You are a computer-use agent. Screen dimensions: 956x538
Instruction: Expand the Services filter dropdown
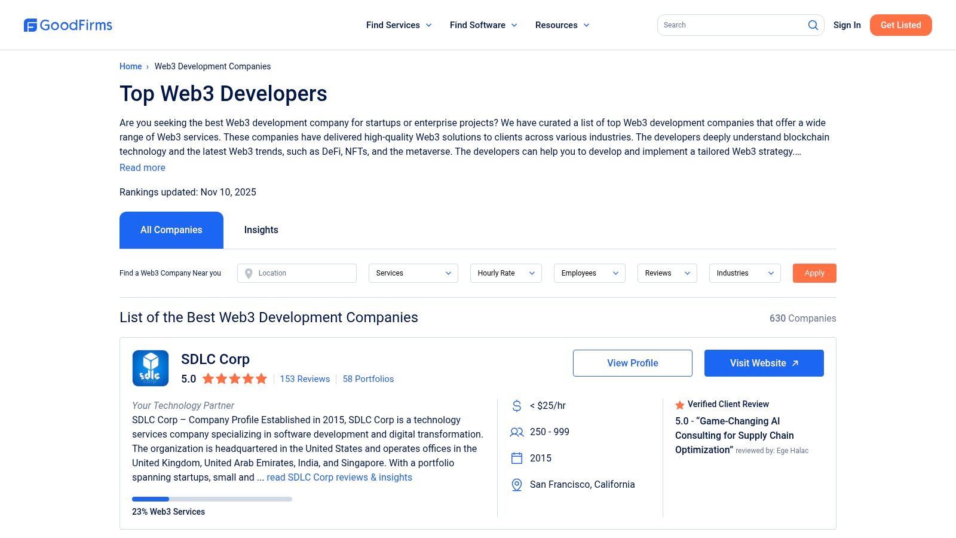[413, 273]
